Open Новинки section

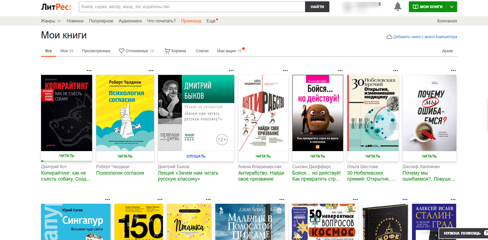[75, 21]
